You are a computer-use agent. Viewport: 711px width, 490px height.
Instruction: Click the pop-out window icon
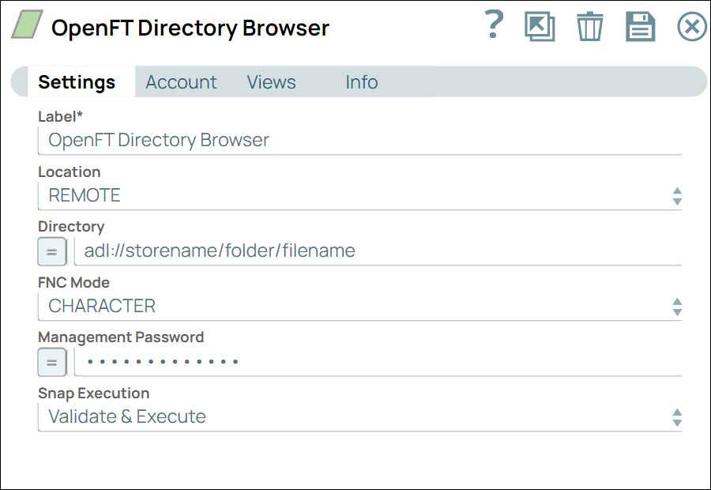540,26
